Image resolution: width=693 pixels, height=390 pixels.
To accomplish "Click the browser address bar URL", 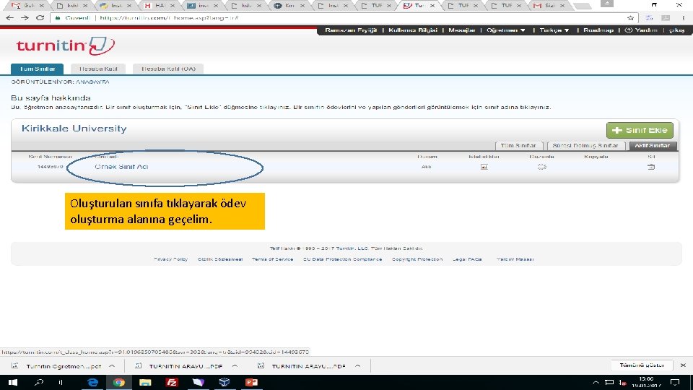I will tap(169, 17).
